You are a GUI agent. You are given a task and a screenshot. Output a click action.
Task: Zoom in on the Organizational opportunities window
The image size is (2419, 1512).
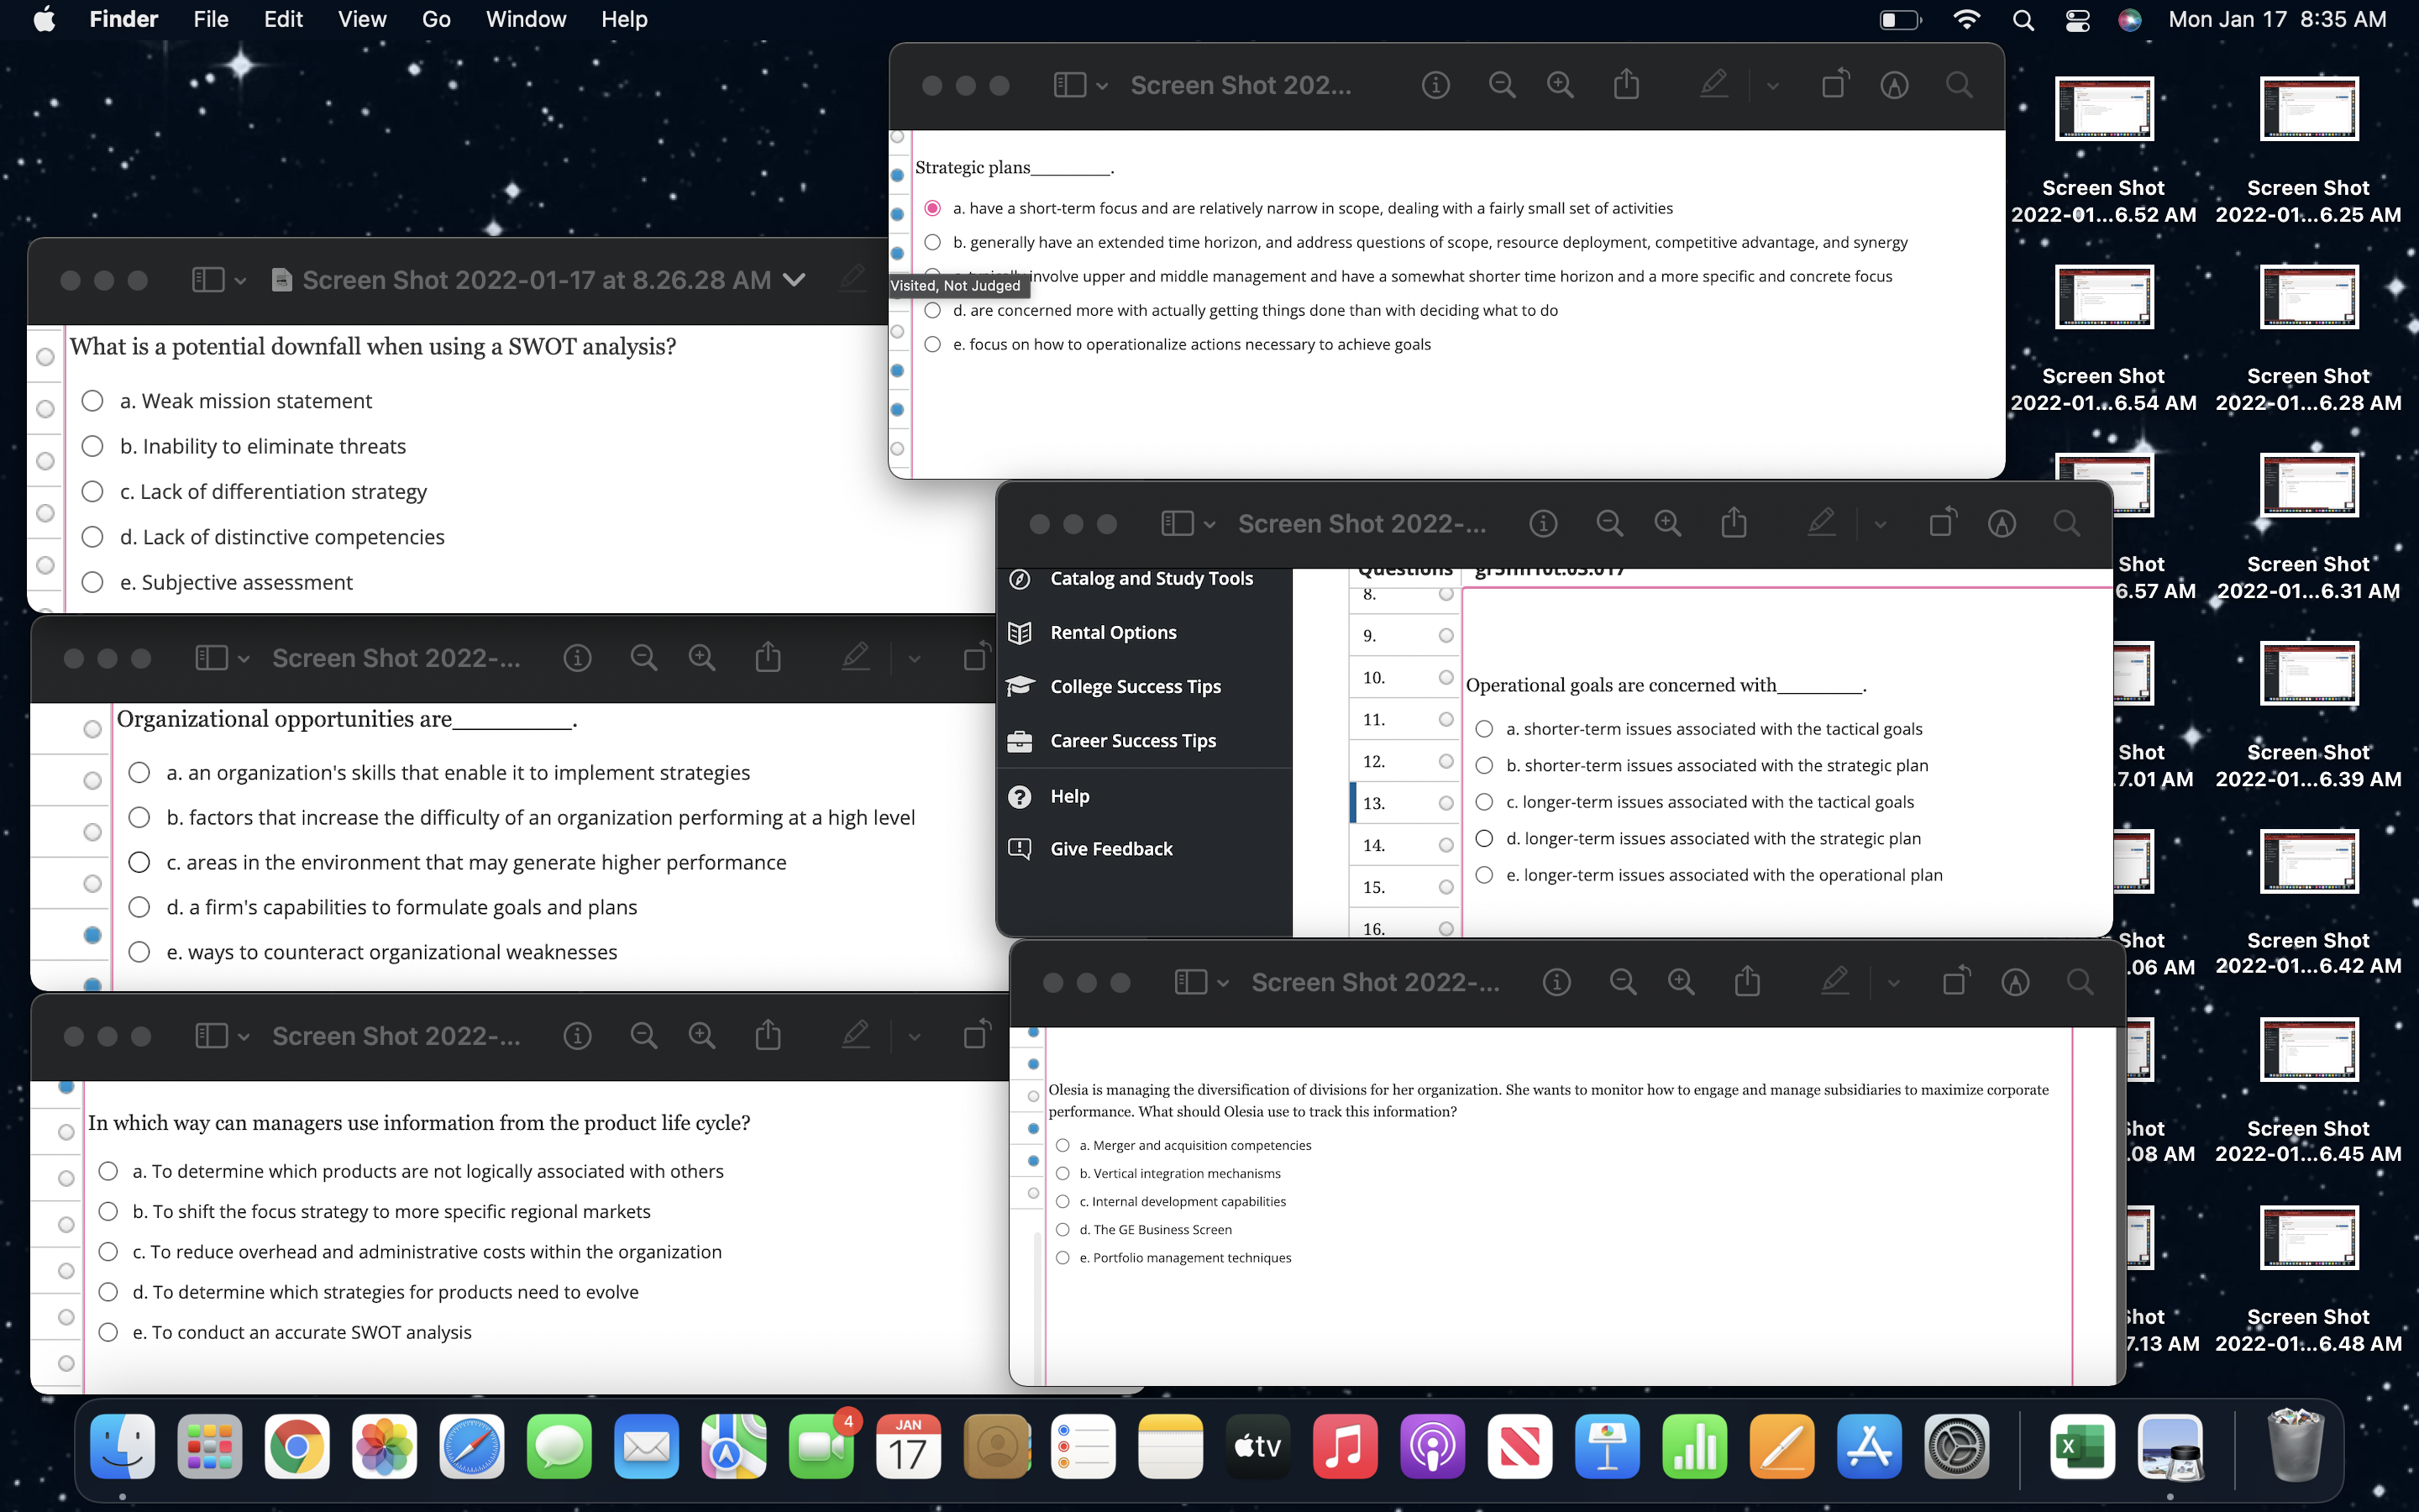click(701, 657)
